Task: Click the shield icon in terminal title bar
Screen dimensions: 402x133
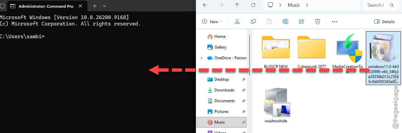Action: (x=2, y=6)
